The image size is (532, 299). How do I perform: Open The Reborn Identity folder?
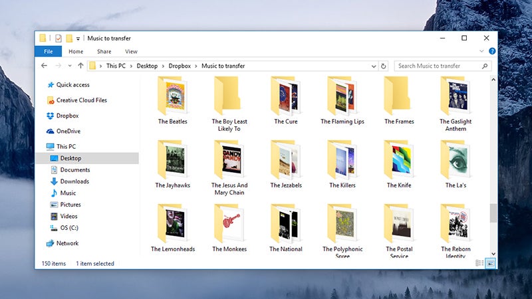pyautogui.click(x=456, y=231)
